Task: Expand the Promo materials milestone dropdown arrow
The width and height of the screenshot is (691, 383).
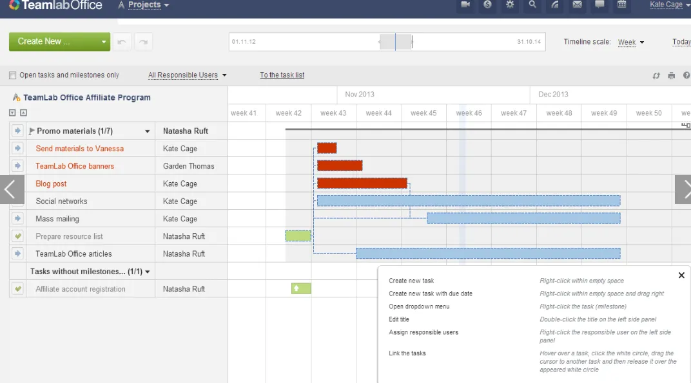Action: [148, 131]
